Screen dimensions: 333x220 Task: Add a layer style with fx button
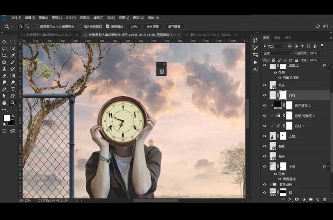290,200
